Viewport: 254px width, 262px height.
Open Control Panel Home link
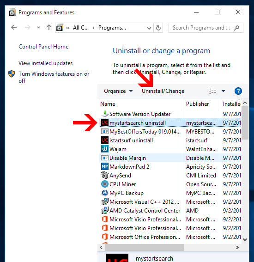tap(43, 47)
